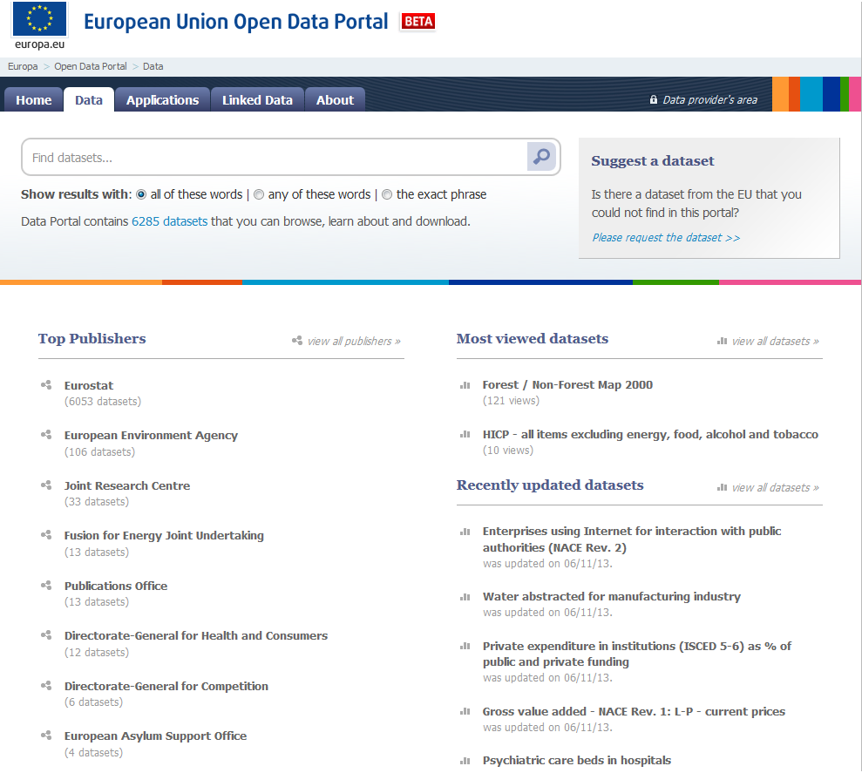Click chart icon beside Psychiatric care beds
Image resolution: width=862 pixels, height=773 pixels.
(465, 761)
